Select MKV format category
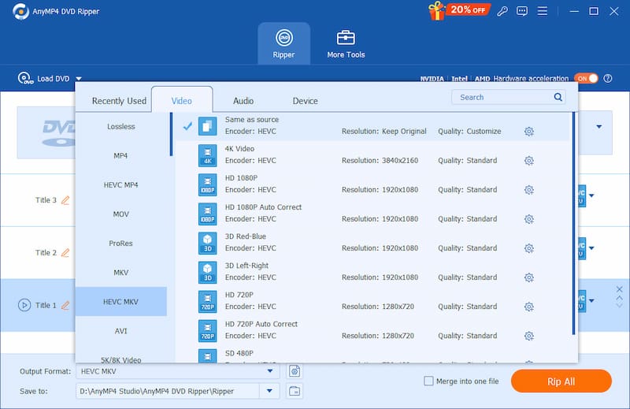This screenshot has height=409, width=630. pos(121,273)
